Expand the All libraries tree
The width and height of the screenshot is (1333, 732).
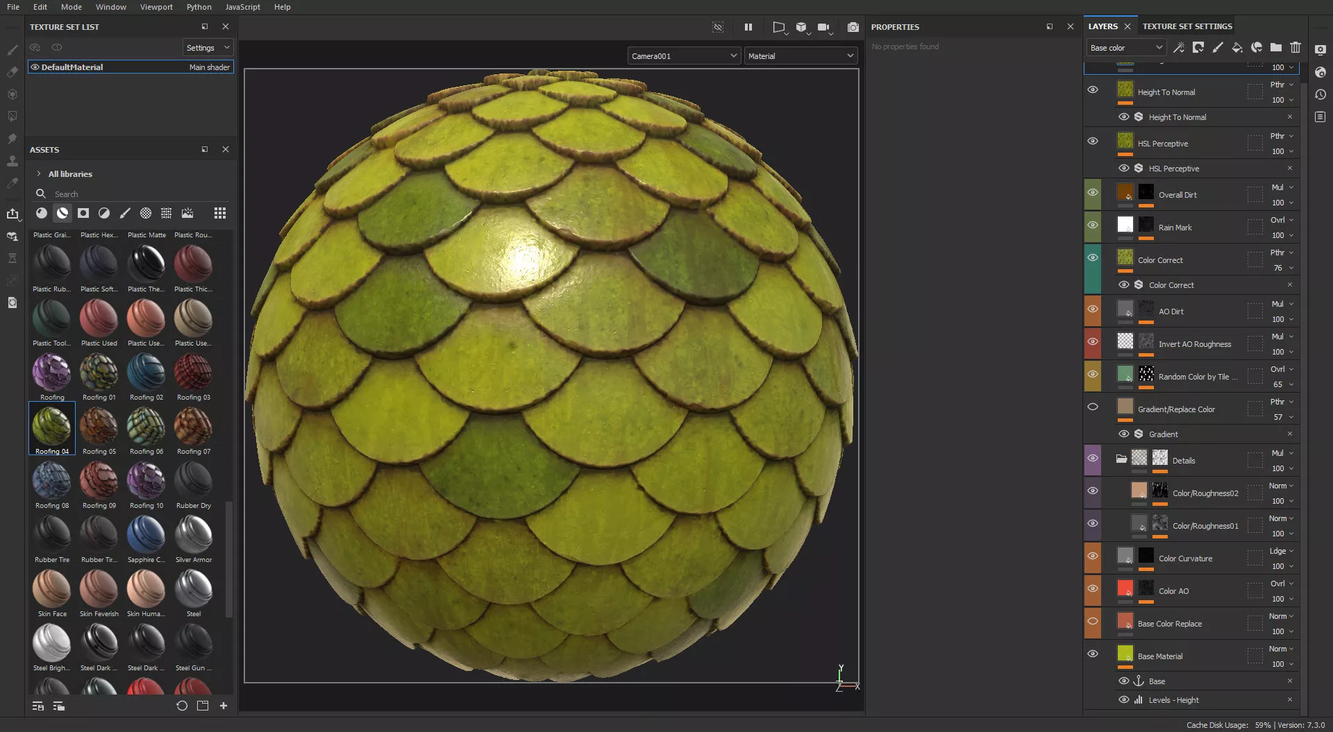pos(39,174)
